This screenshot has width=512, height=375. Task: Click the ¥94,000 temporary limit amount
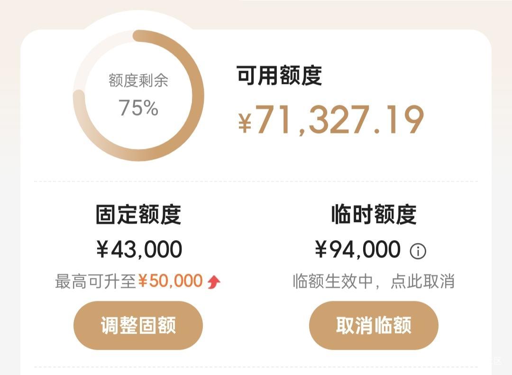(x=358, y=250)
